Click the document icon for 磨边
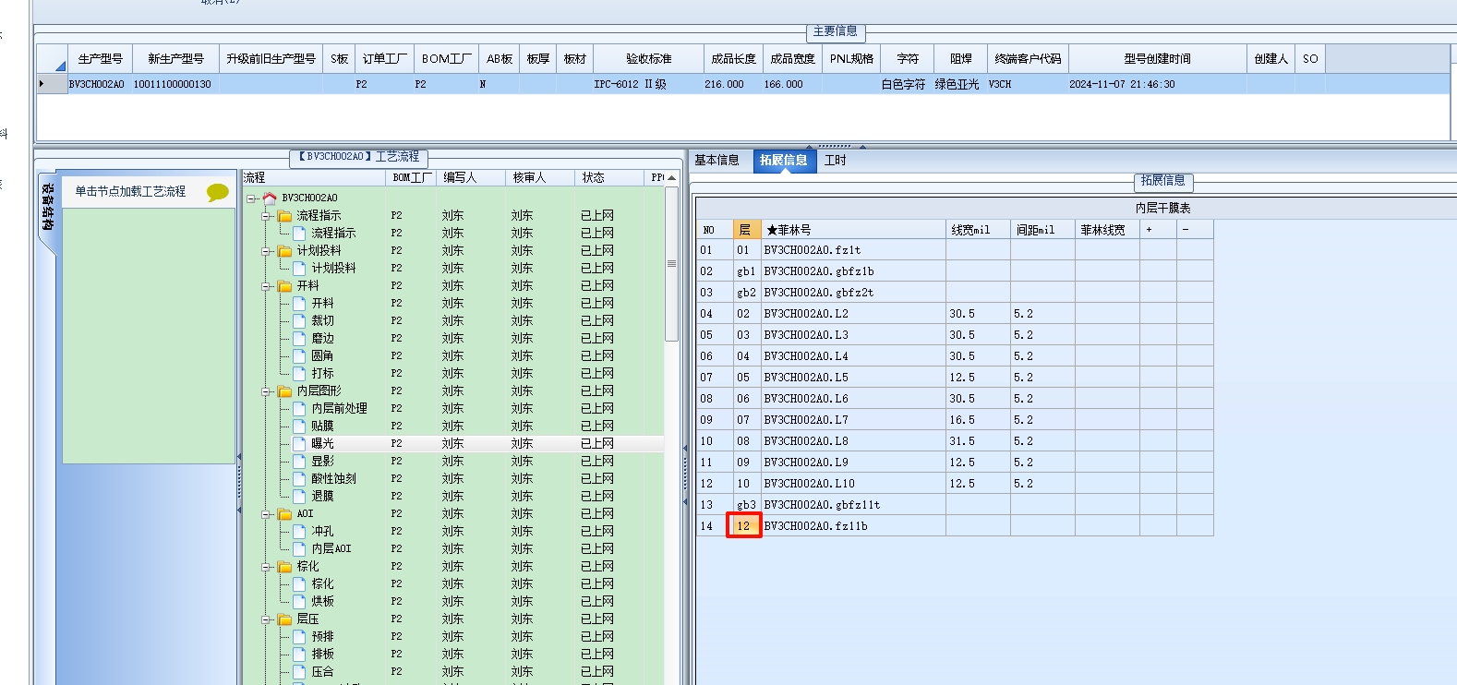 (299, 338)
